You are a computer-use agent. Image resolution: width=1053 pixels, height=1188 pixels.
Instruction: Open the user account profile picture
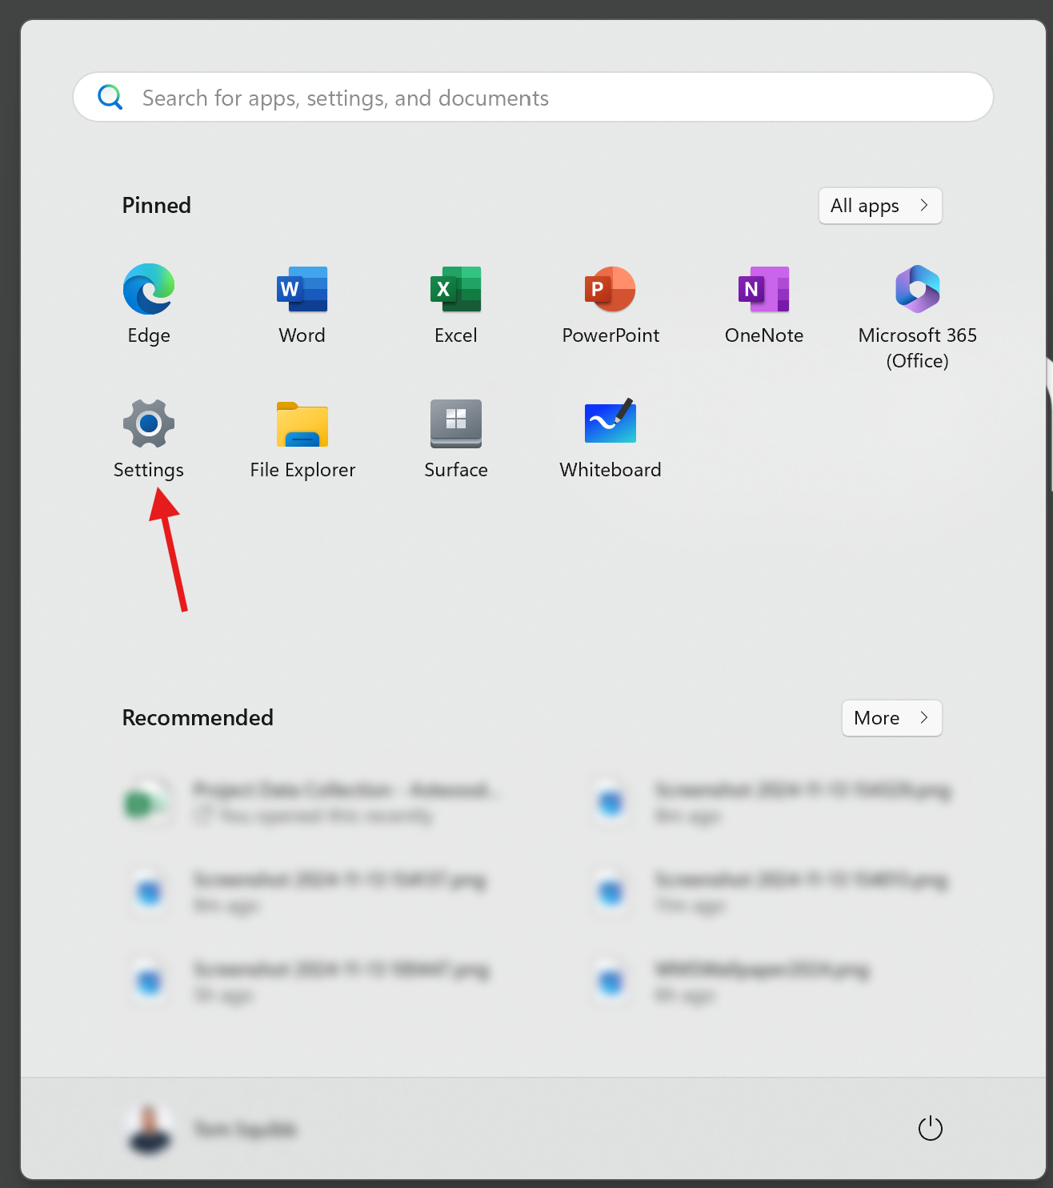150,1129
